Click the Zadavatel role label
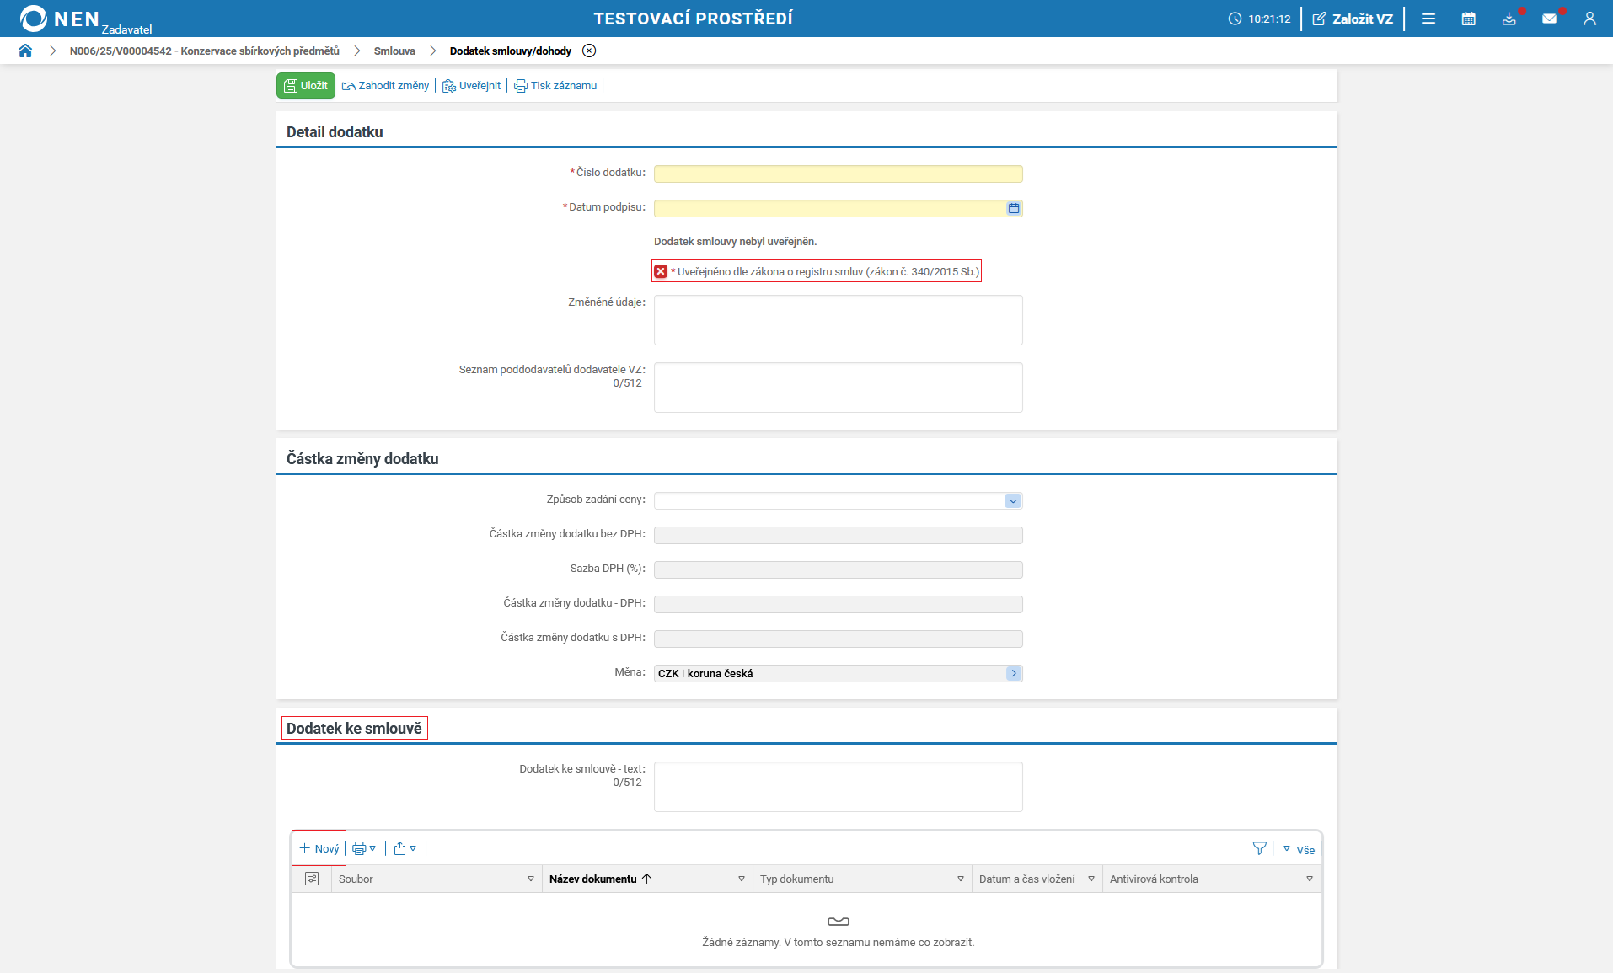 pos(126,29)
